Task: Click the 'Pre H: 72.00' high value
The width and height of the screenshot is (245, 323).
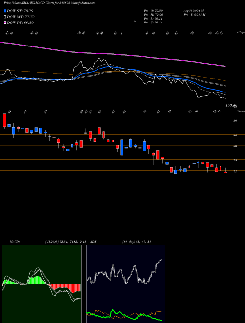Action: click(153, 15)
